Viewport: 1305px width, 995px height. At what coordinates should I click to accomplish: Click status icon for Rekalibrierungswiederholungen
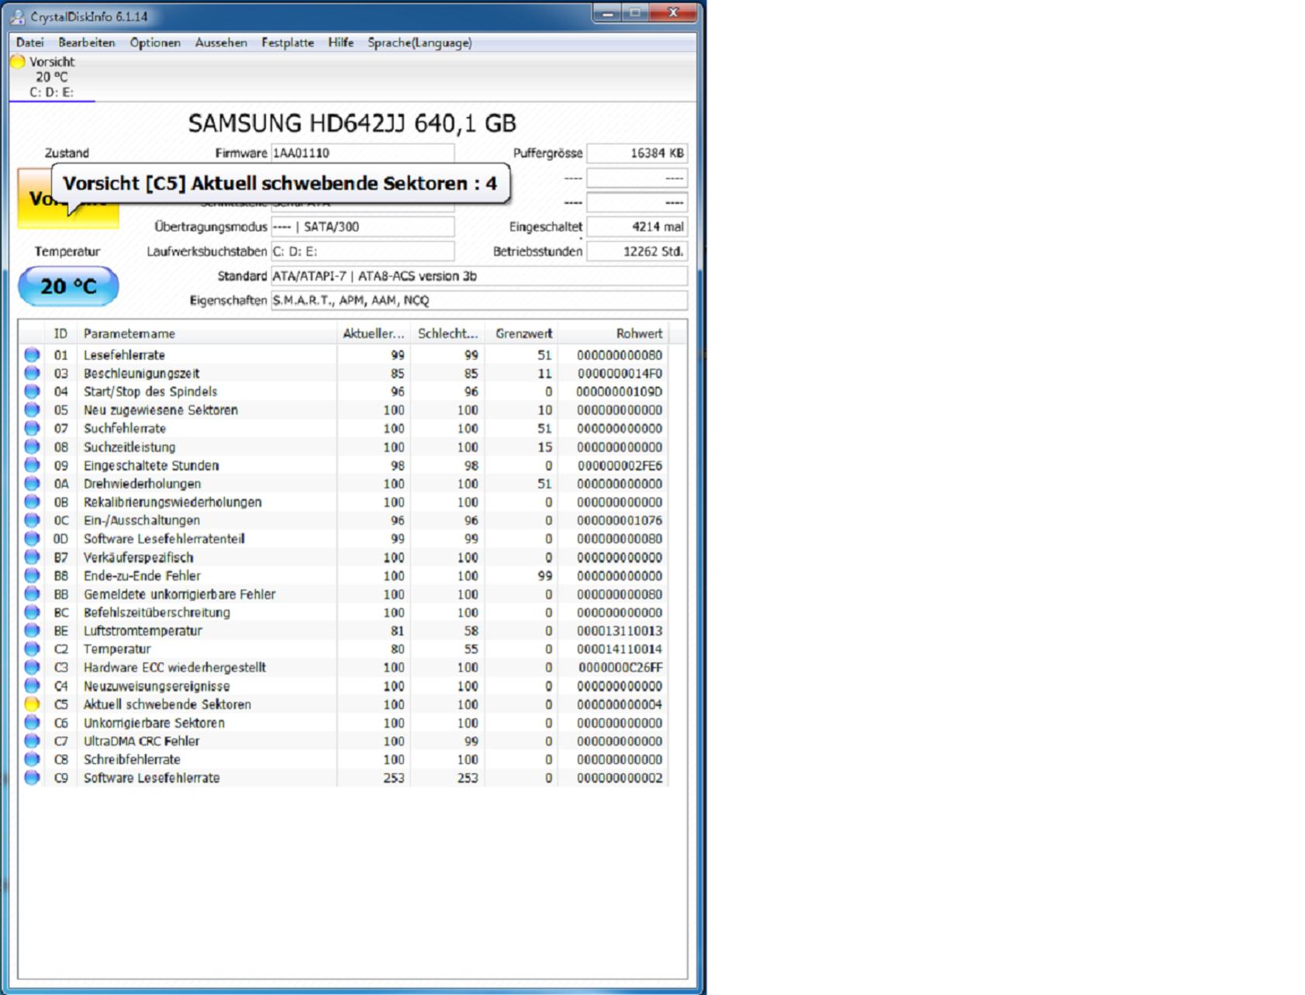tap(32, 502)
